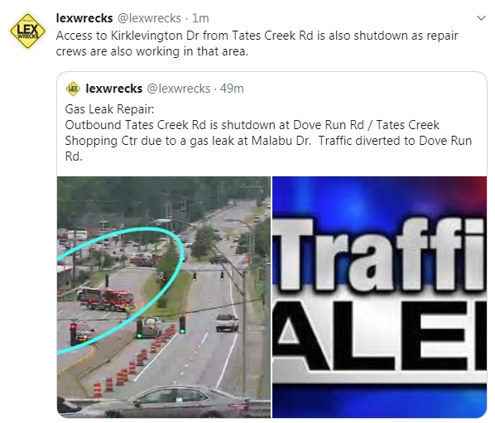This screenshot has height=423, width=495.
Task: Open the traffic camera photo with circle
Action: point(164,297)
